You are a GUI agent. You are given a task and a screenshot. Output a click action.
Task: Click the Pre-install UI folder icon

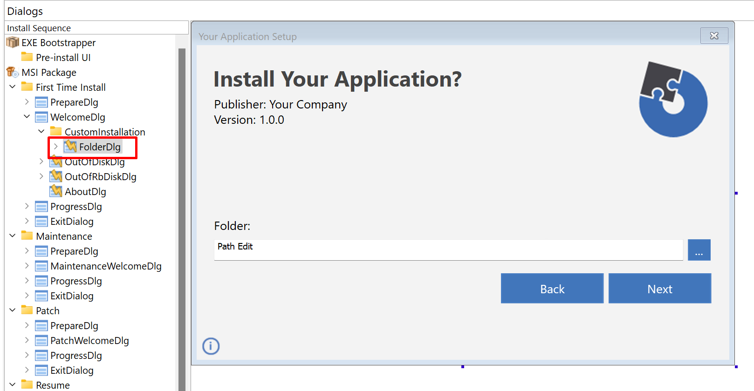27,57
